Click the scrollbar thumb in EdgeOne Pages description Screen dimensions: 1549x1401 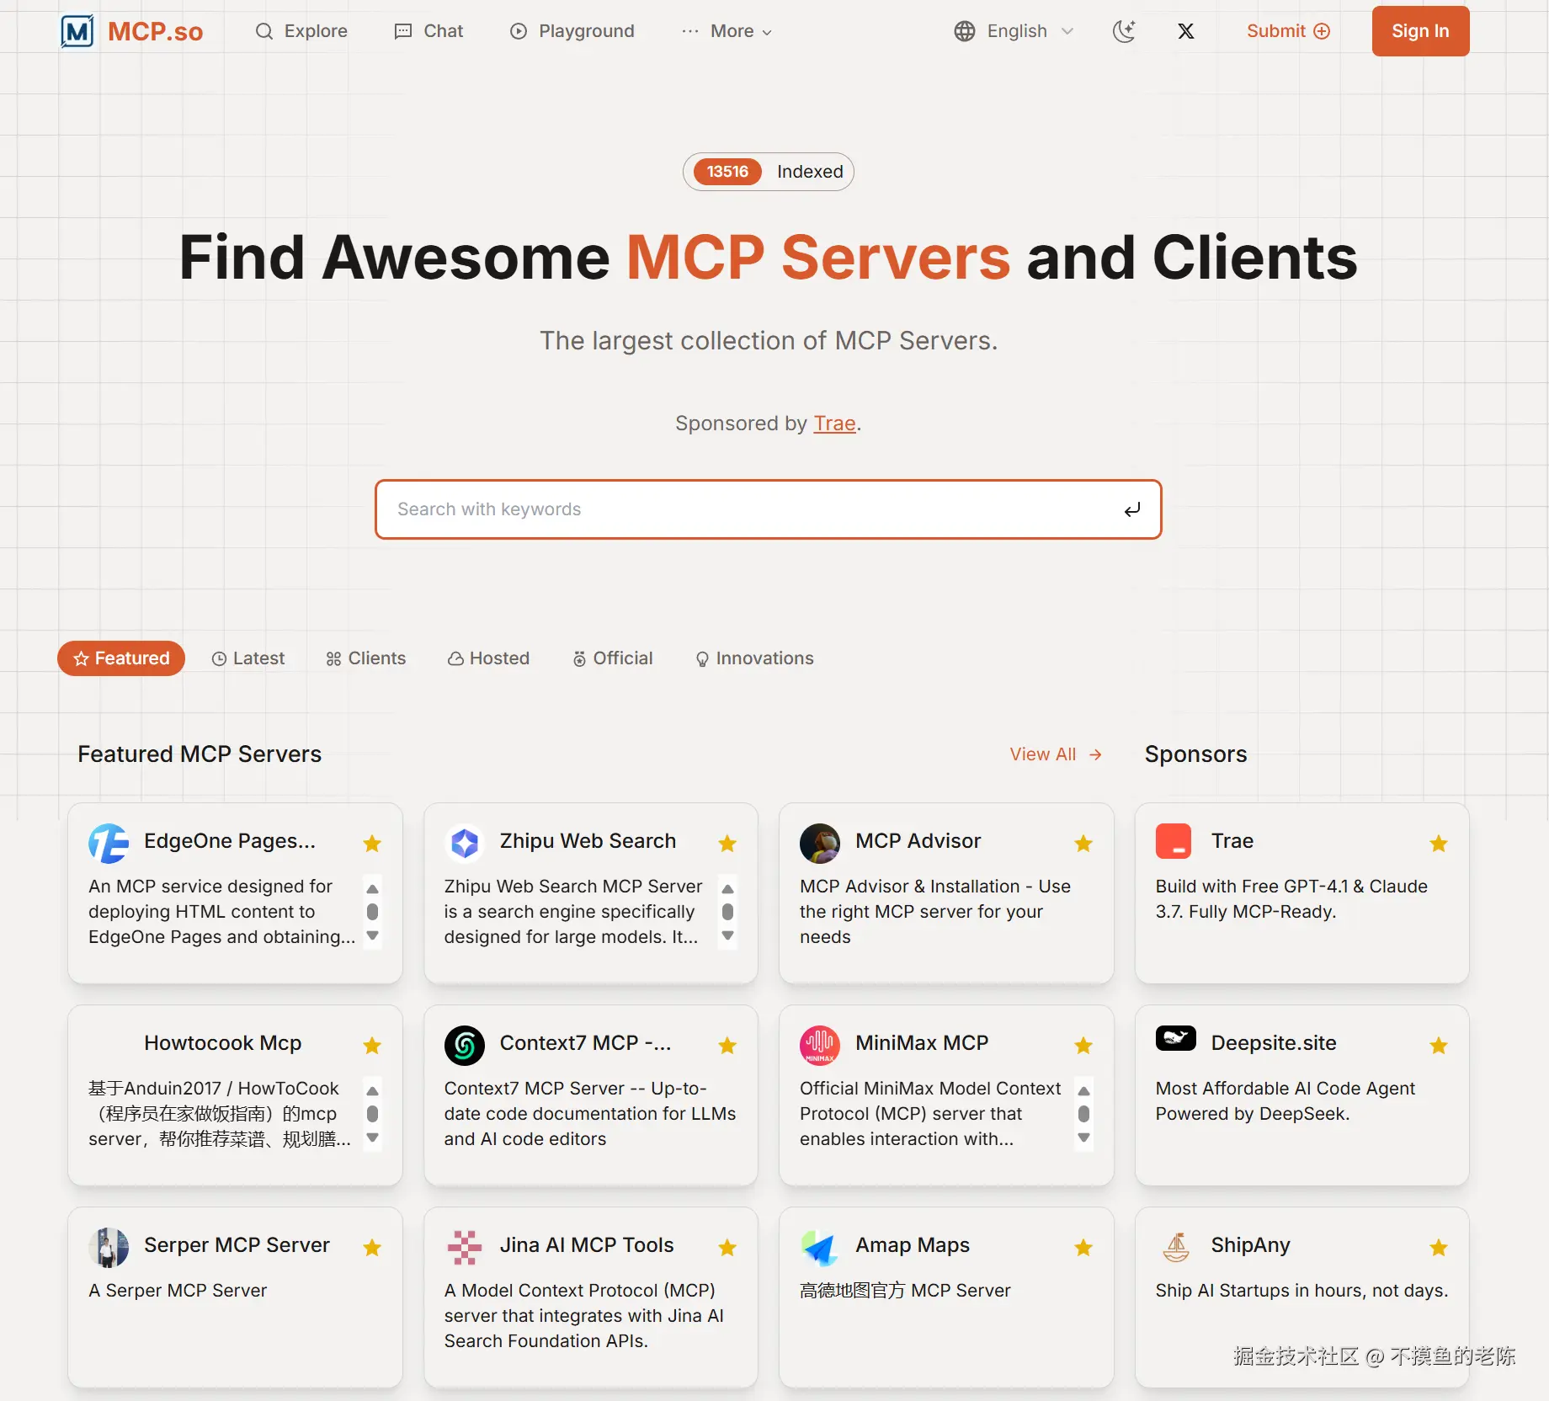point(373,912)
